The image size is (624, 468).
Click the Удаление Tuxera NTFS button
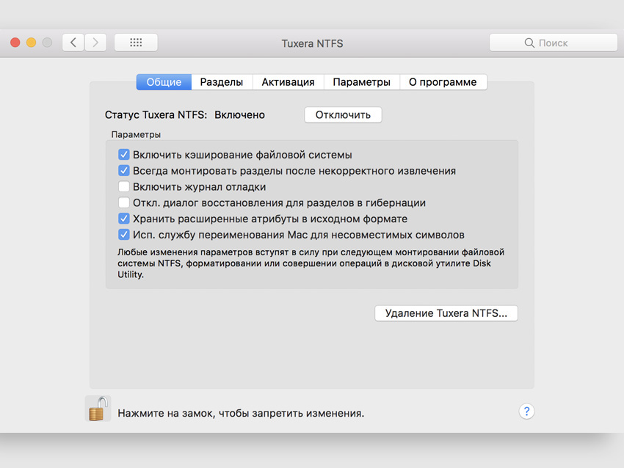click(x=446, y=313)
